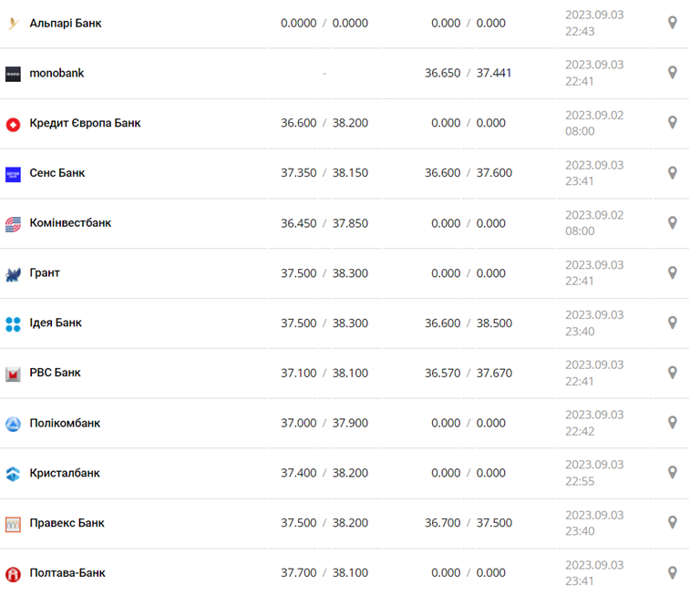
Task: Click Ідея Банк update timestamp
Action: (x=594, y=323)
